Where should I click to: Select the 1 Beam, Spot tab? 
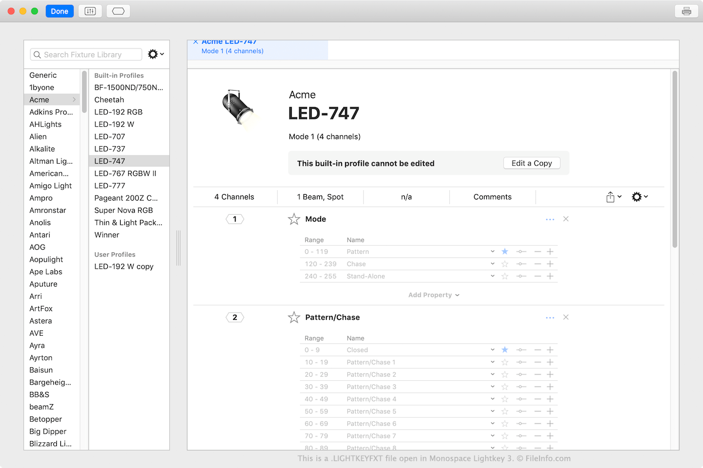click(320, 197)
